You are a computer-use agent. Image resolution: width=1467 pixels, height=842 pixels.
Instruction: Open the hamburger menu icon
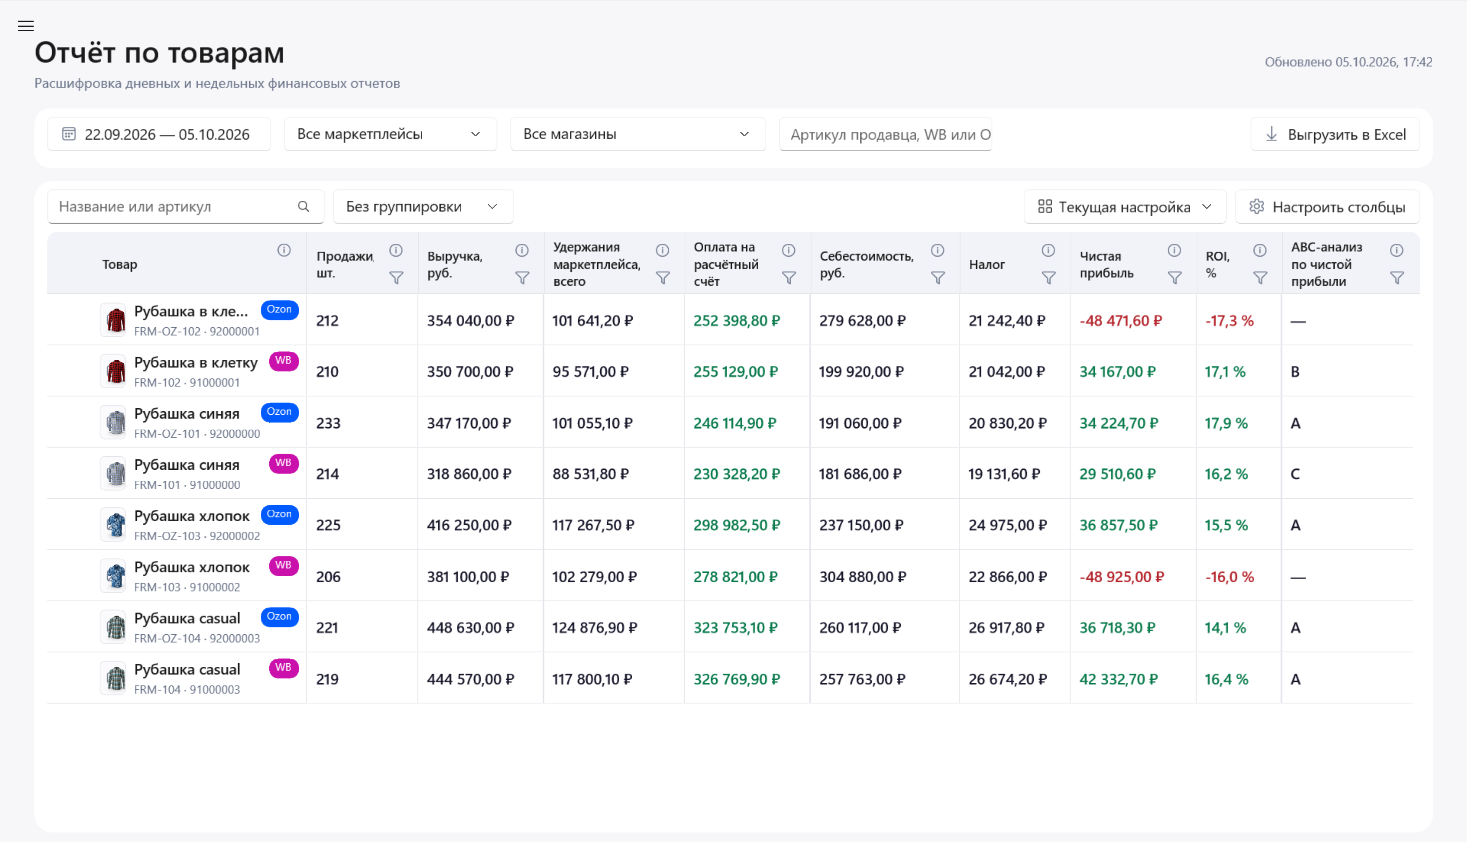coord(26,26)
